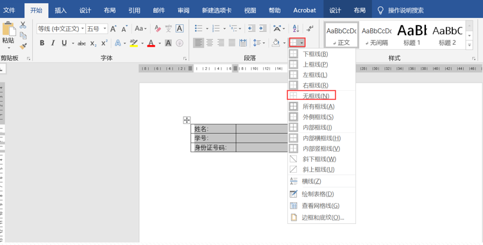Click the phonetic guide (wén) icon
The height and width of the screenshot is (245, 483).
point(168,29)
